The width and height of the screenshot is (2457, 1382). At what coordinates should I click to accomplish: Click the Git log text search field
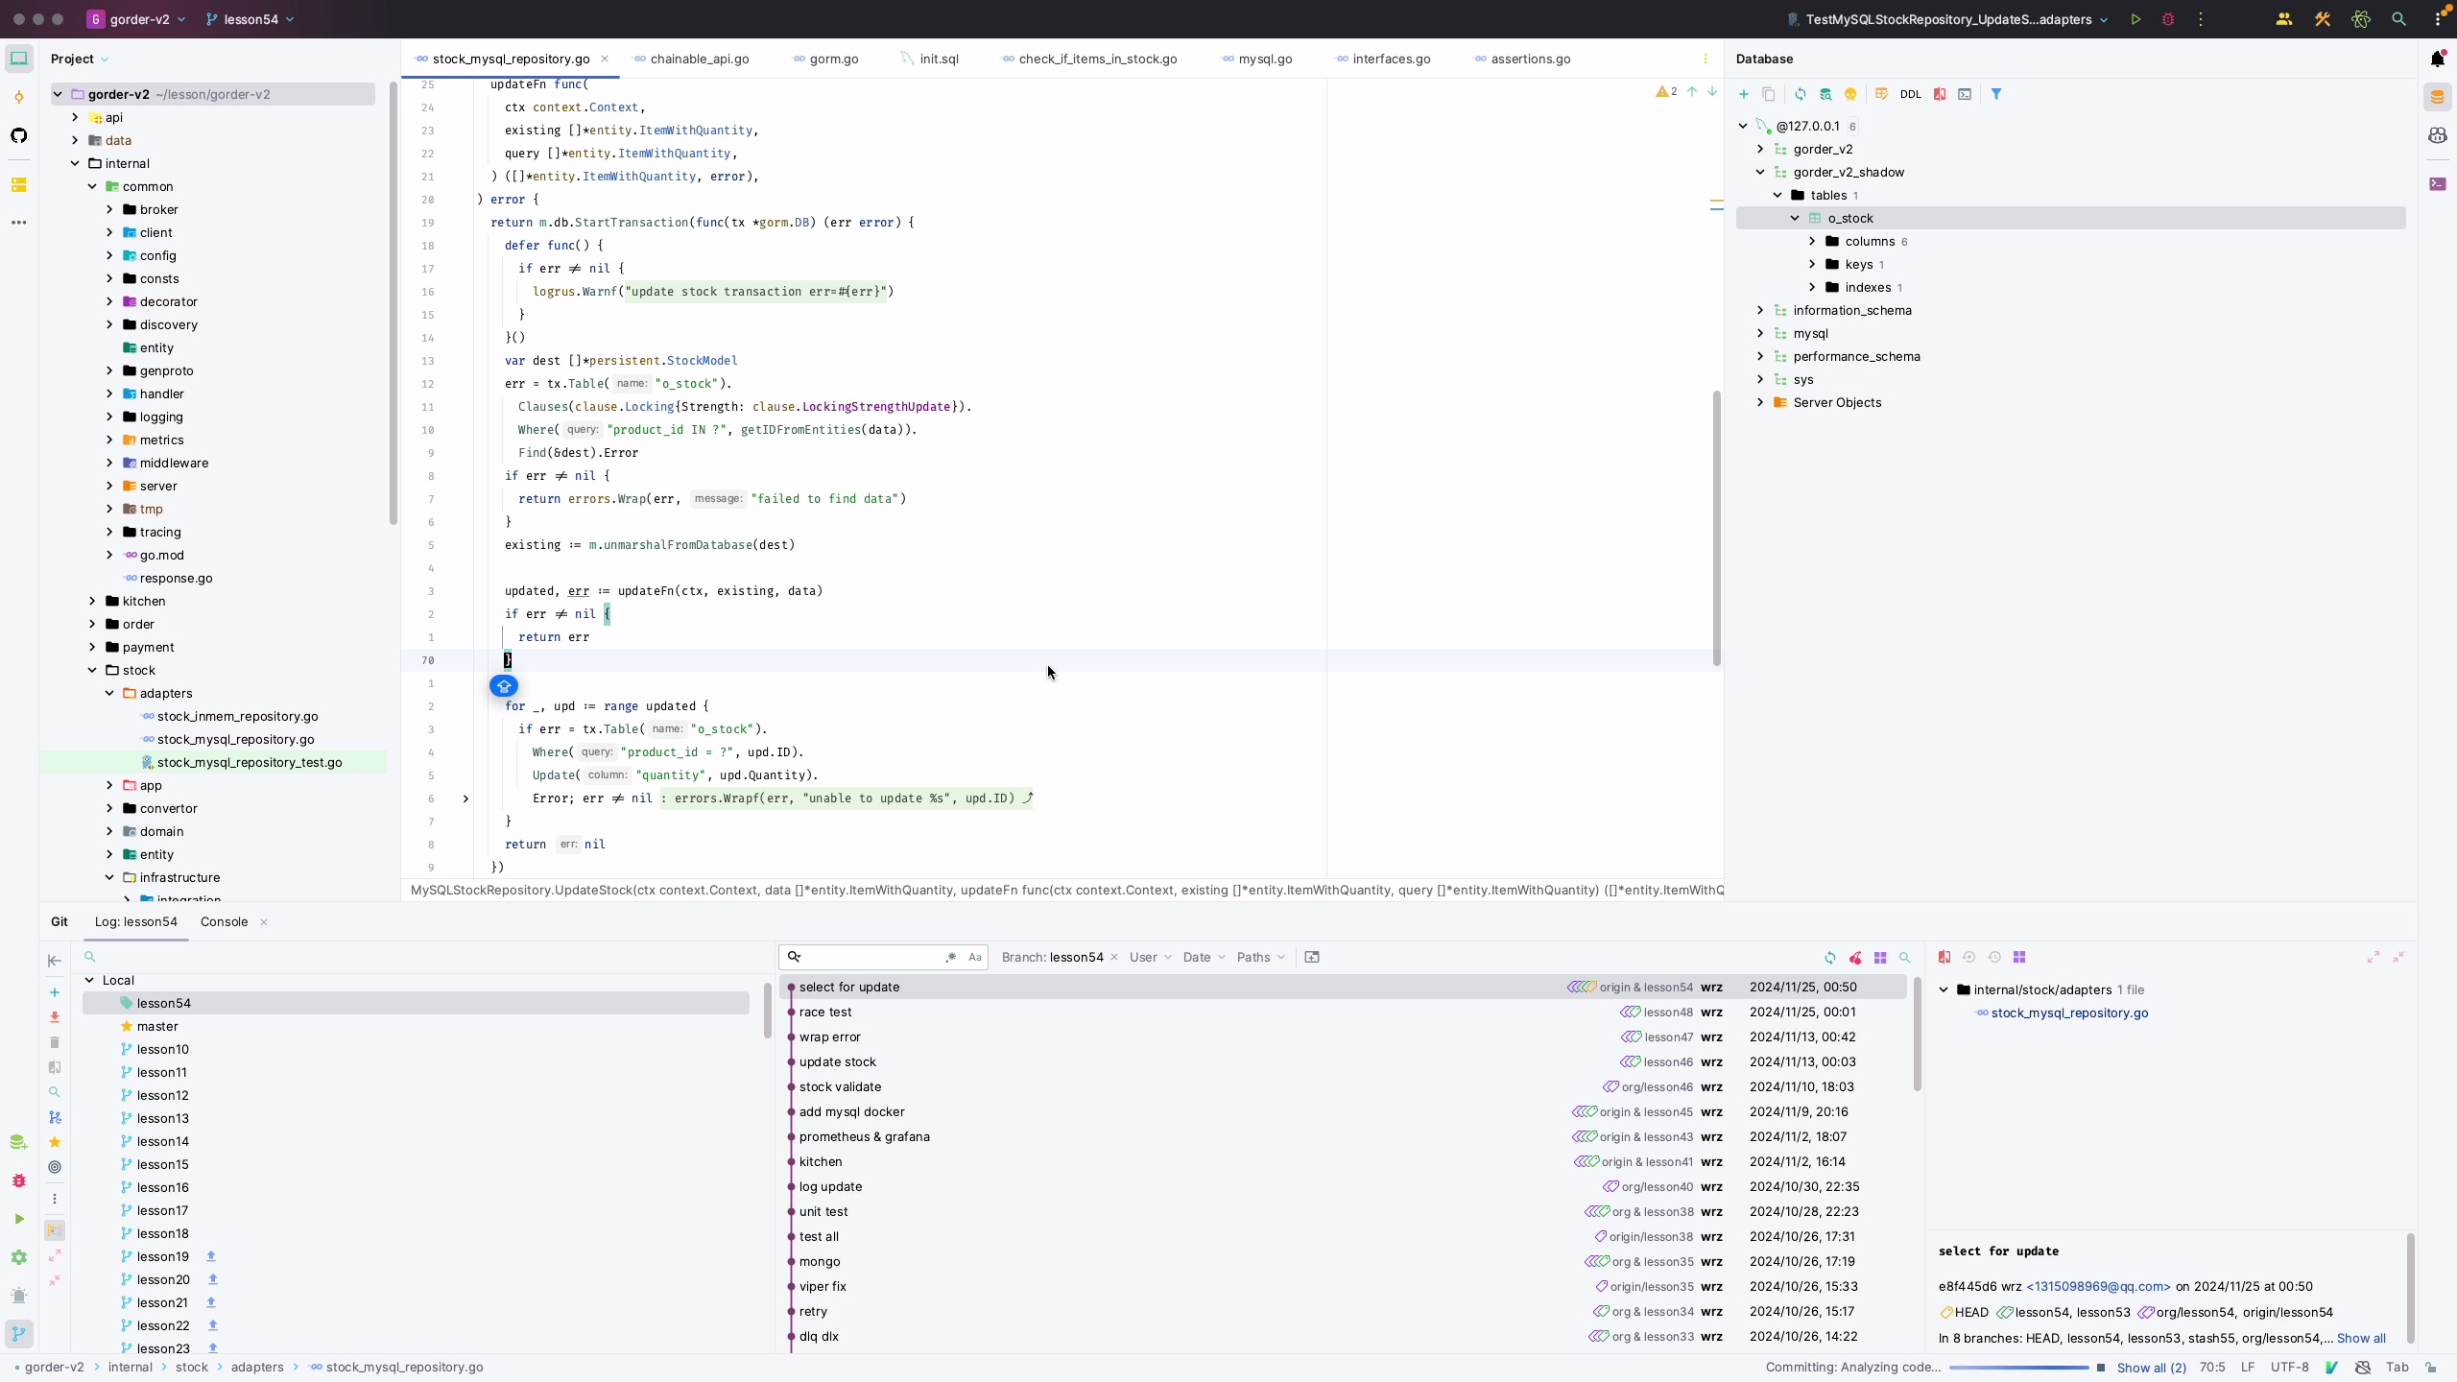(871, 958)
